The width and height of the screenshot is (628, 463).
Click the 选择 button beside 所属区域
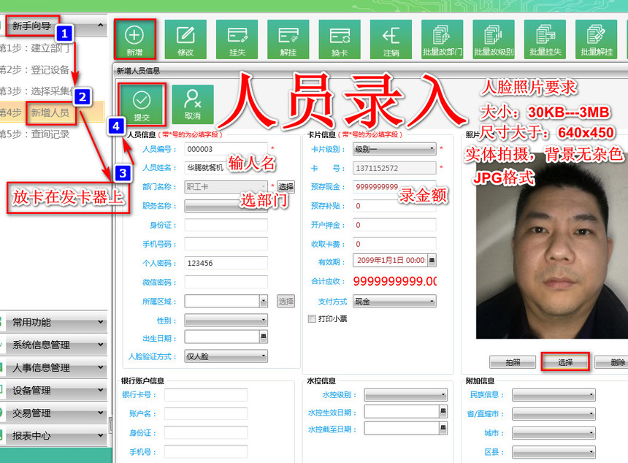(286, 301)
